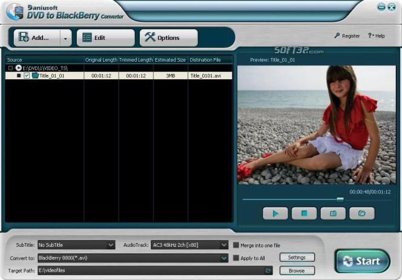The height and width of the screenshot is (280, 402).
Task: Click the trimmed length 00:01:12 cell
Action: [x=136, y=76]
